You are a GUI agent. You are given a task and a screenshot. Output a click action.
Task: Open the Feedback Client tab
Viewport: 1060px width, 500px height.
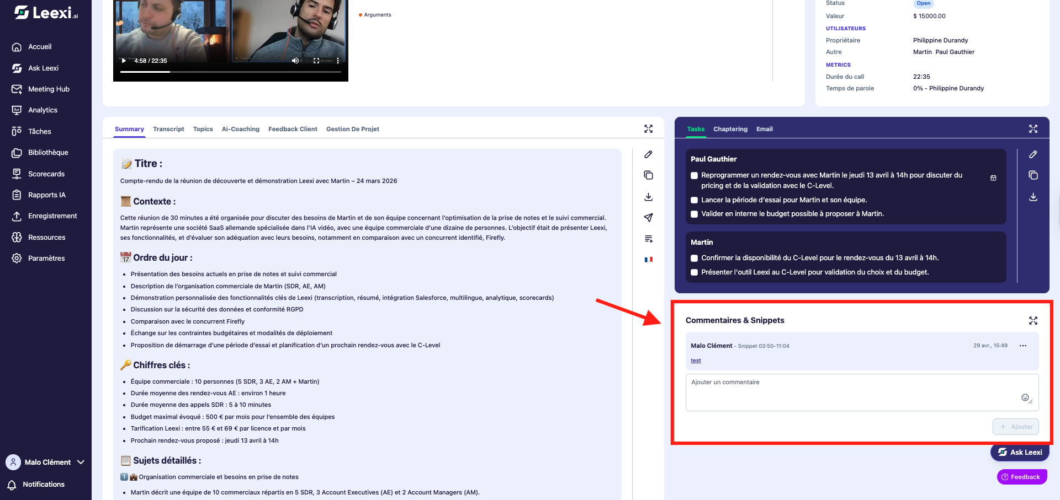click(x=293, y=129)
